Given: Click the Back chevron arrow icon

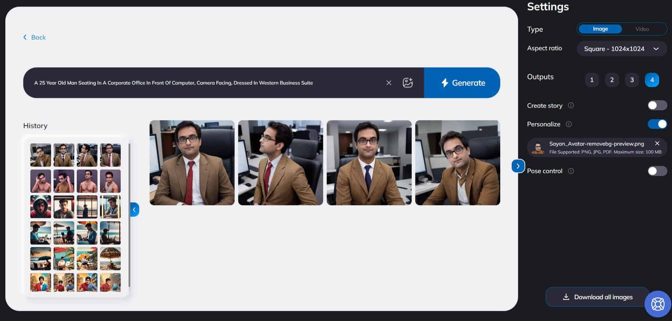Looking at the screenshot, I should [25, 37].
